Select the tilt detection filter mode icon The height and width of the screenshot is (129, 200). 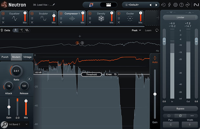21,30
